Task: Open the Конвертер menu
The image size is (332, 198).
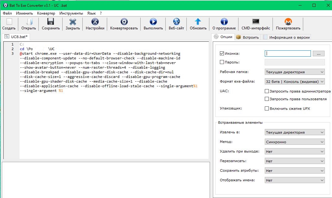Action: [46, 13]
